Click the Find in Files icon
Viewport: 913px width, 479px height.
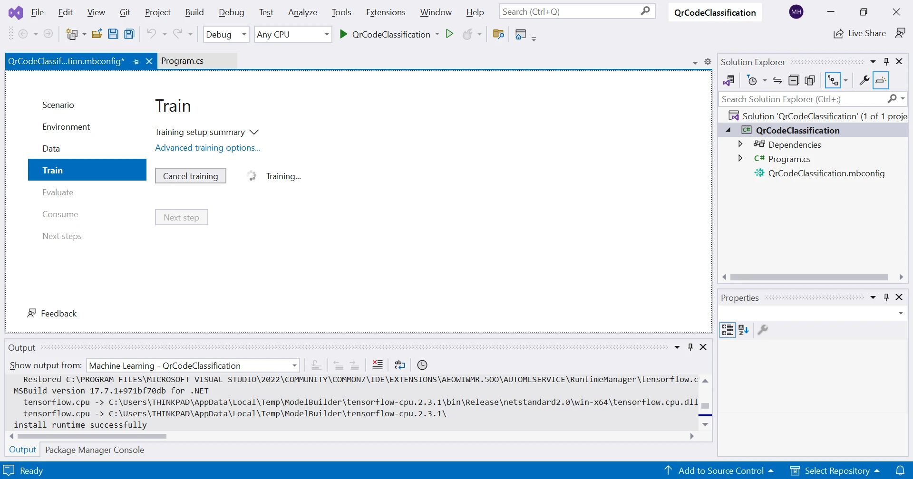pyautogui.click(x=498, y=34)
